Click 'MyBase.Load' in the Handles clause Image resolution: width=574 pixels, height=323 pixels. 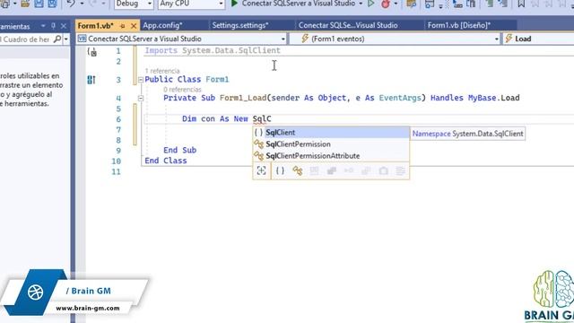click(x=493, y=98)
